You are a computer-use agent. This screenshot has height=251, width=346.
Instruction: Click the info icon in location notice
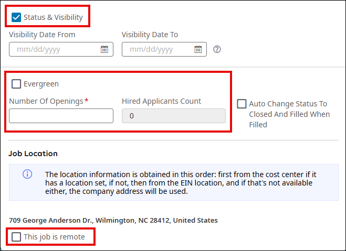27,174
